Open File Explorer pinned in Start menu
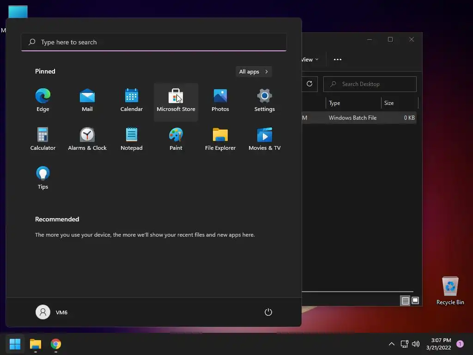 tap(220, 139)
